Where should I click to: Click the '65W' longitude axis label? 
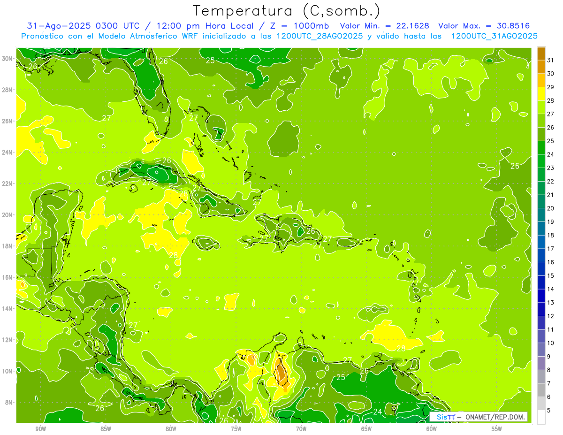(366, 429)
